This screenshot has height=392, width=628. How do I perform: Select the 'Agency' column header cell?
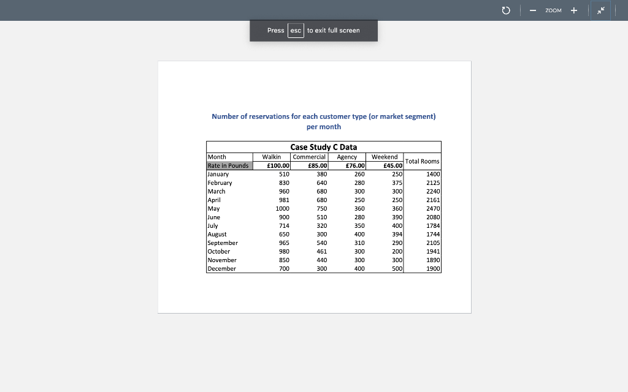point(347,157)
